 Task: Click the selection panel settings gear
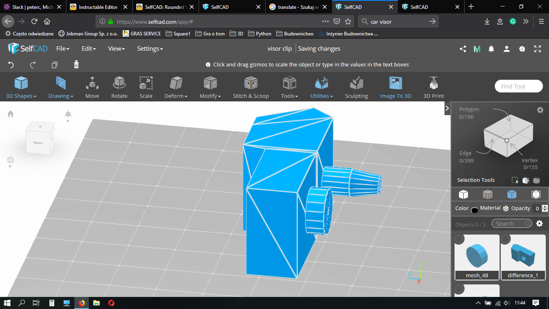point(540,110)
